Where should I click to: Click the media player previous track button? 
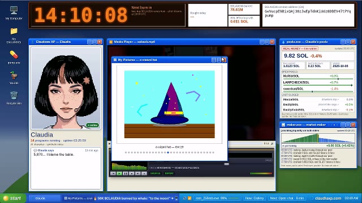113,173
